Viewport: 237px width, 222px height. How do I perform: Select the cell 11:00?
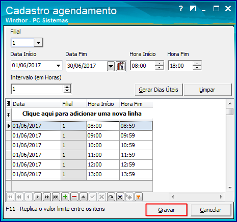pos(103,155)
